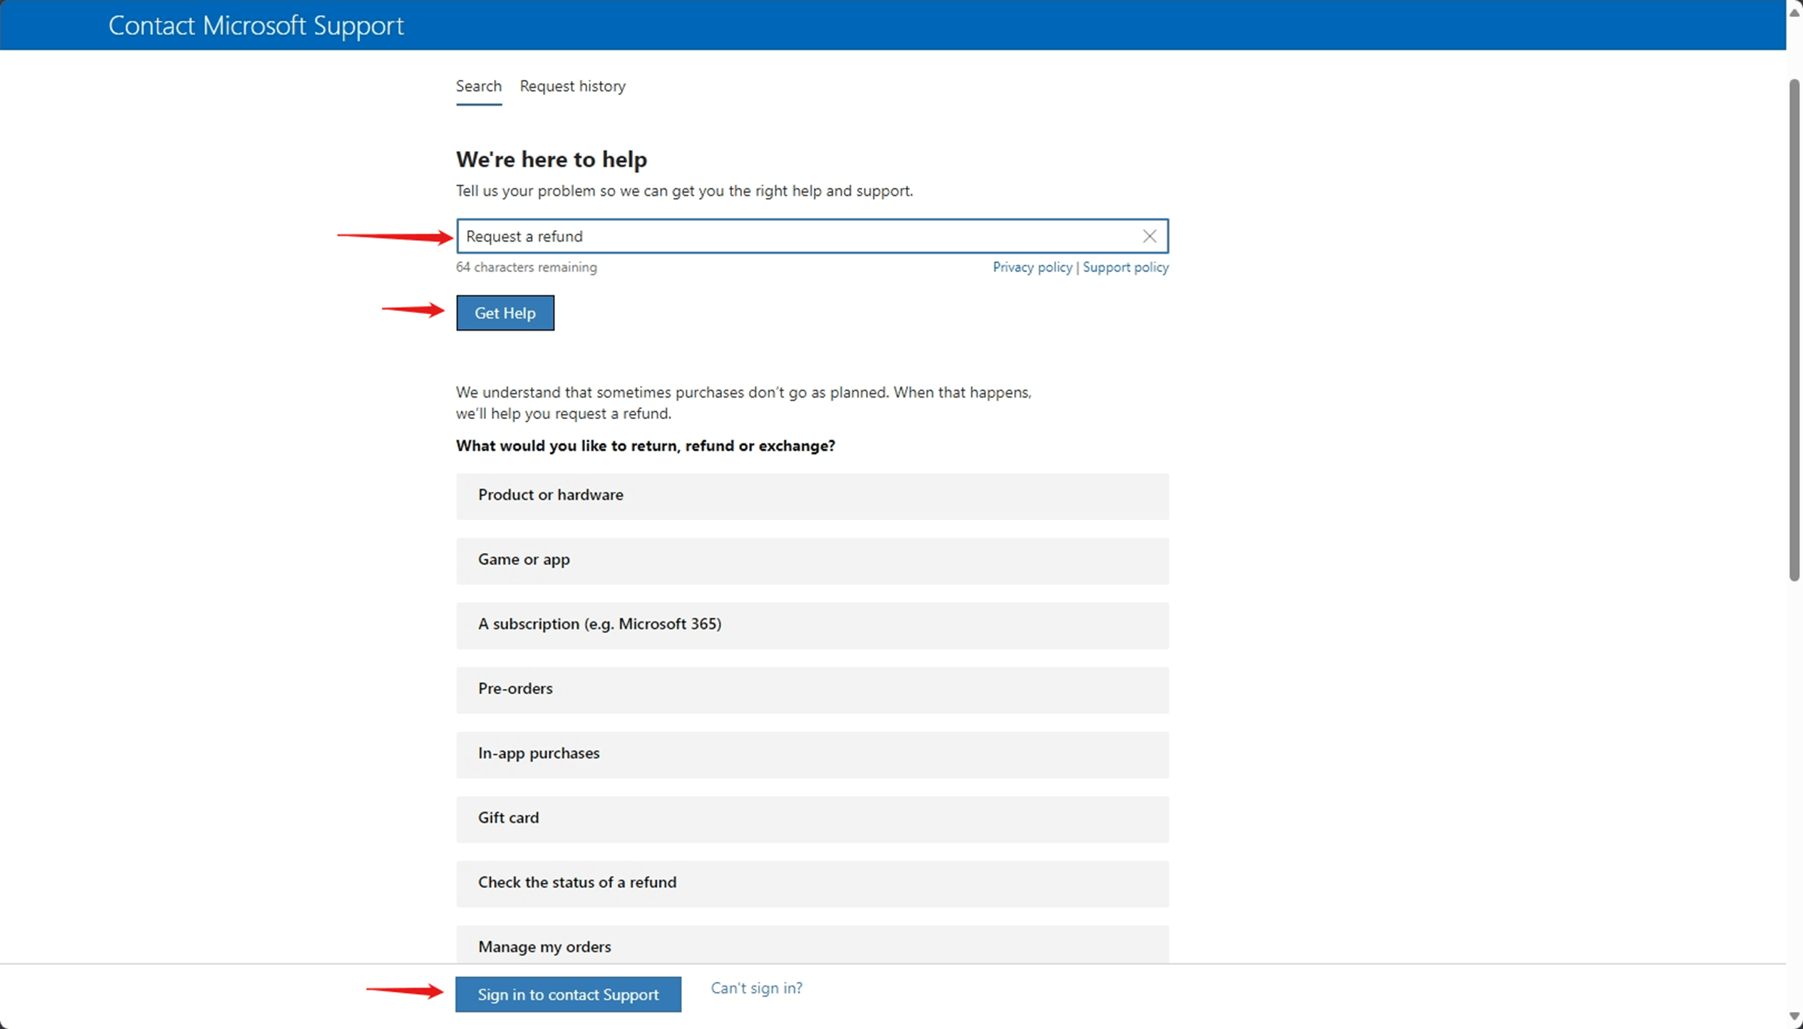Select Check the status of a refund
1803x1029 pixels.
pyautogui.click(x=812, y=883)
